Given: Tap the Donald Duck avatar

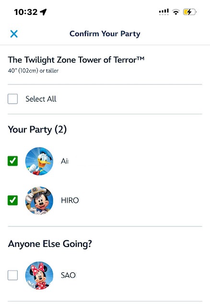Looking at the screenshot, I should [39, 161].
